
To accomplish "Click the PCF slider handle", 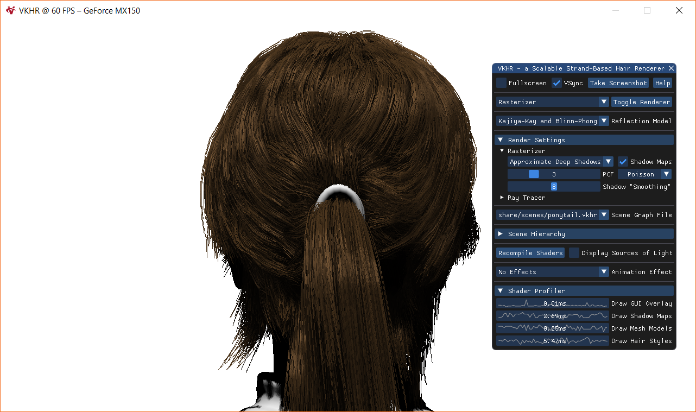I will click(534, 174).
